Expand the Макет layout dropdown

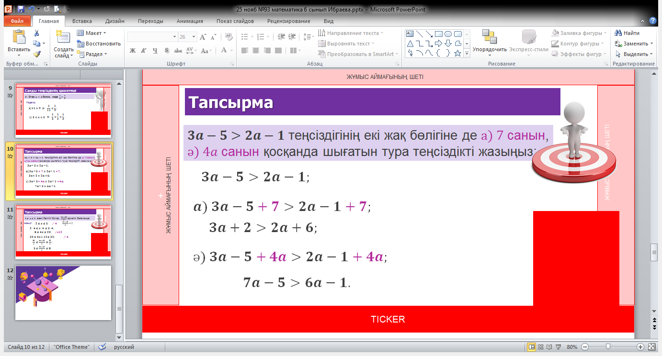pyautogui.click(x=92, y=33)
